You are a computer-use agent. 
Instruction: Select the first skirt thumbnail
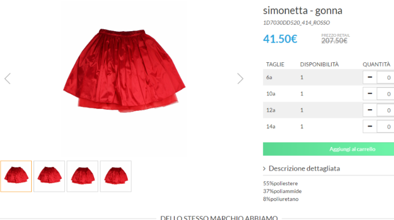(16, 176)
